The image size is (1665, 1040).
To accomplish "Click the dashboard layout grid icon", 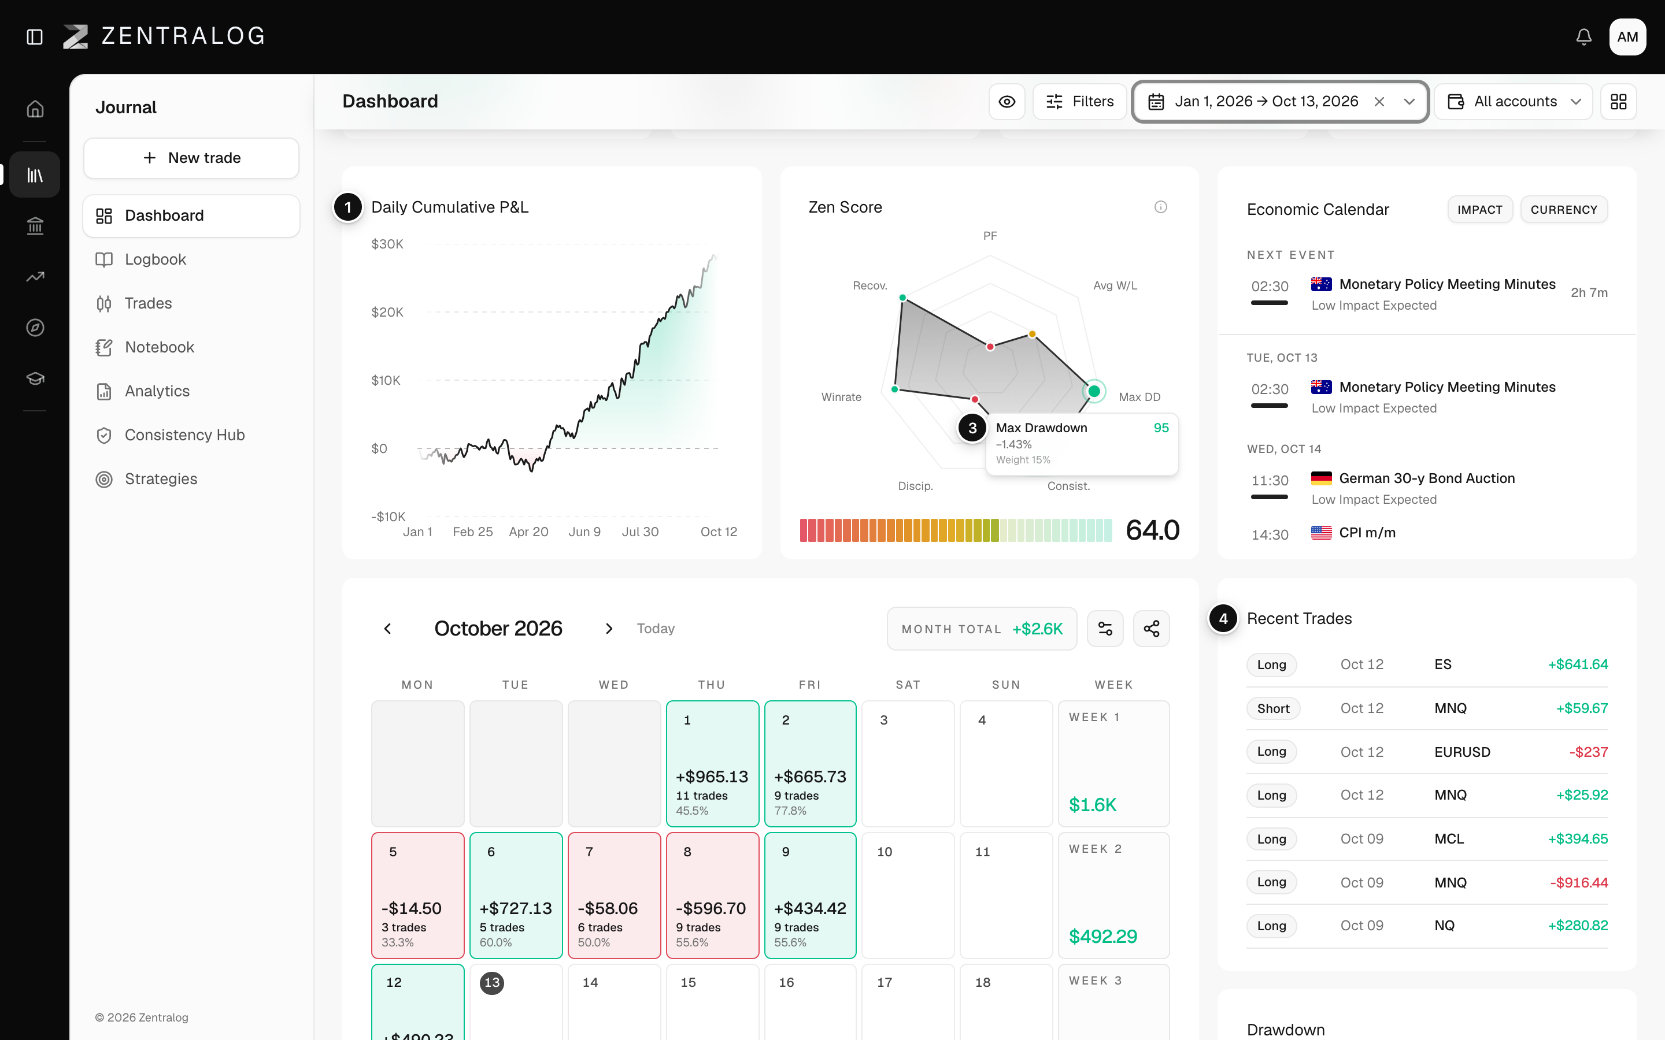I will click(1618, 102).
